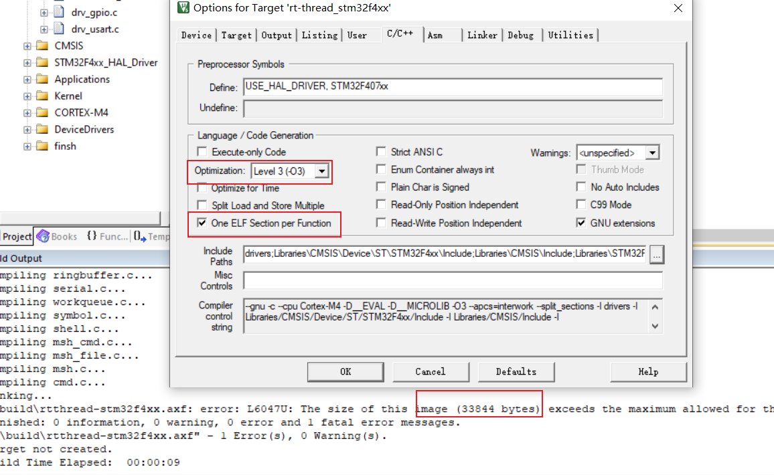The image size is (774, 475).
Task: Switch to the Device tab
Action: click(x=196, y=35)
